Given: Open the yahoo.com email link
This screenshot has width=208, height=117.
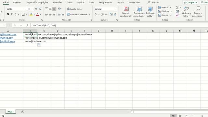Looking at the screenshot, I should click(x=6, y=38).
